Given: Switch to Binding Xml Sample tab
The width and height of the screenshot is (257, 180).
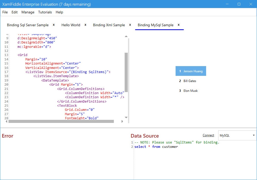Looking at the screenshot, I should click(109, 25).
